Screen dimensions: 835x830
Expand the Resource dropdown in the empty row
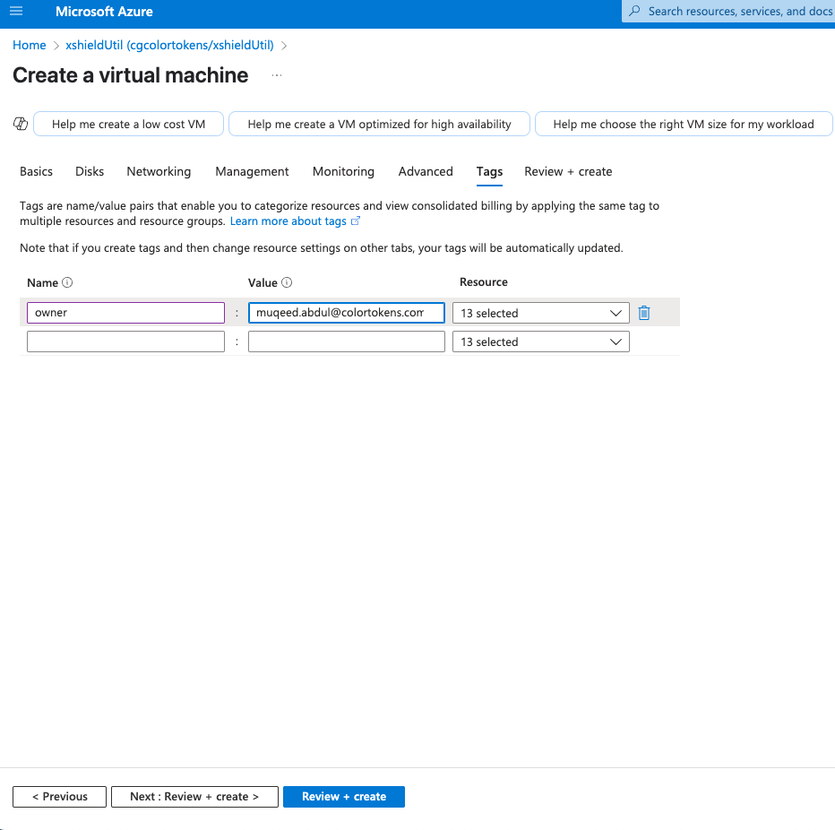(x=540, y=342)
